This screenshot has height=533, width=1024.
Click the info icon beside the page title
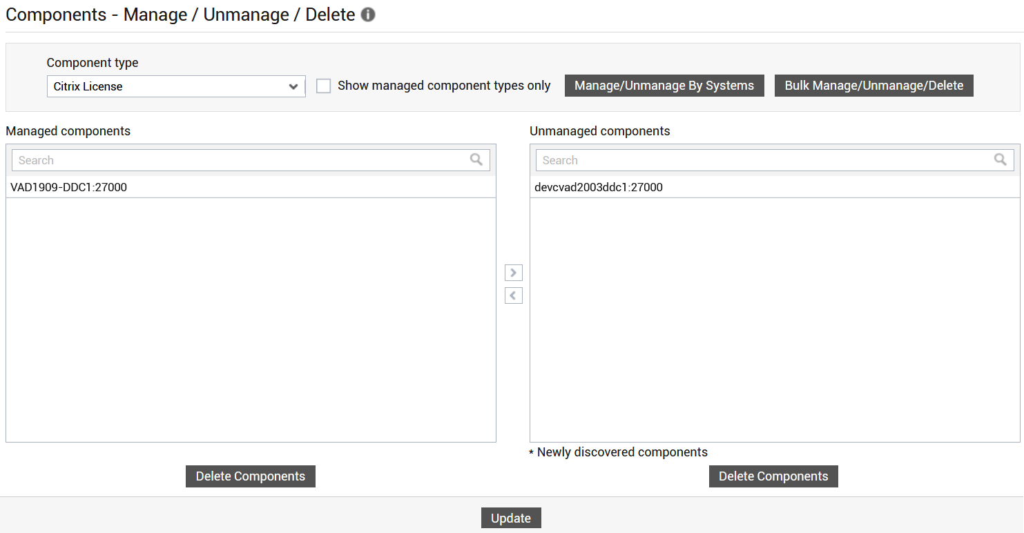tap(368, 14)
